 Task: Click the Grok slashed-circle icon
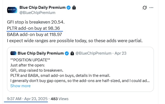(145, 8)
